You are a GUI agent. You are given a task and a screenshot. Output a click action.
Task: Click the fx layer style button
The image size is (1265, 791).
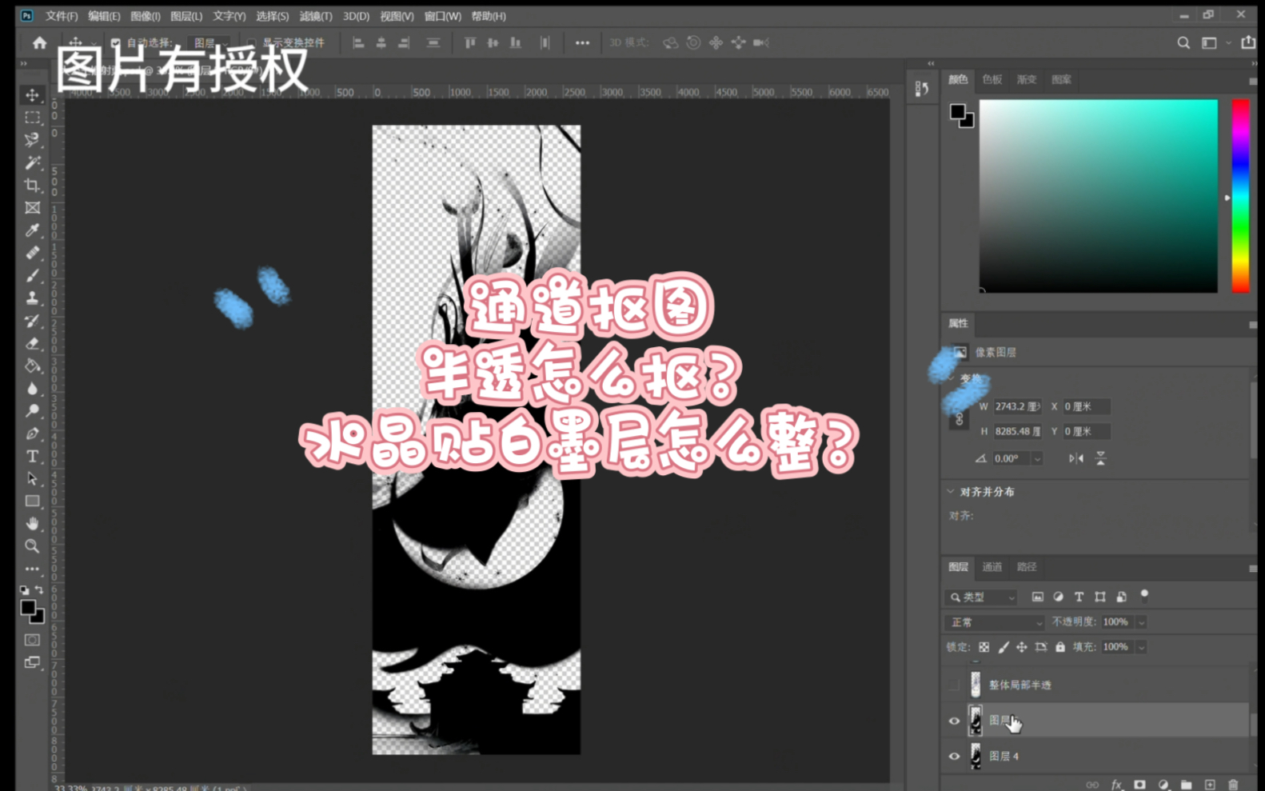tap(1116, 785)
